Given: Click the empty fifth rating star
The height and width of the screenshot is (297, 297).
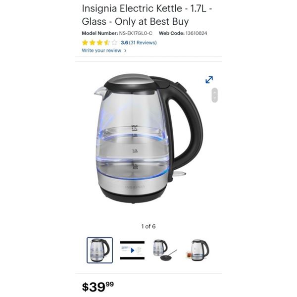Looking at the screenshot, I should coord(114,43).
